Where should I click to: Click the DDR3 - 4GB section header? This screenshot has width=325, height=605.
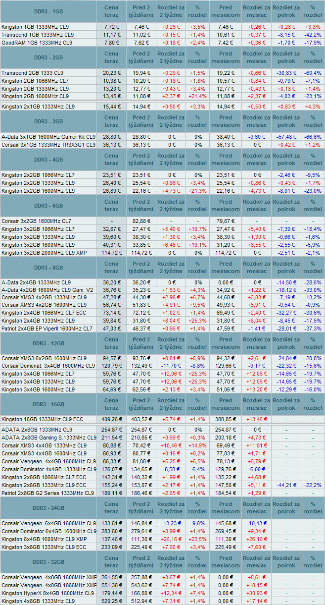click(48, 160)
